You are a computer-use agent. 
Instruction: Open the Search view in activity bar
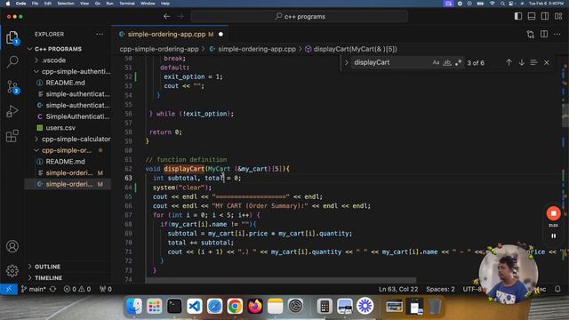click(x=12, y=61)
